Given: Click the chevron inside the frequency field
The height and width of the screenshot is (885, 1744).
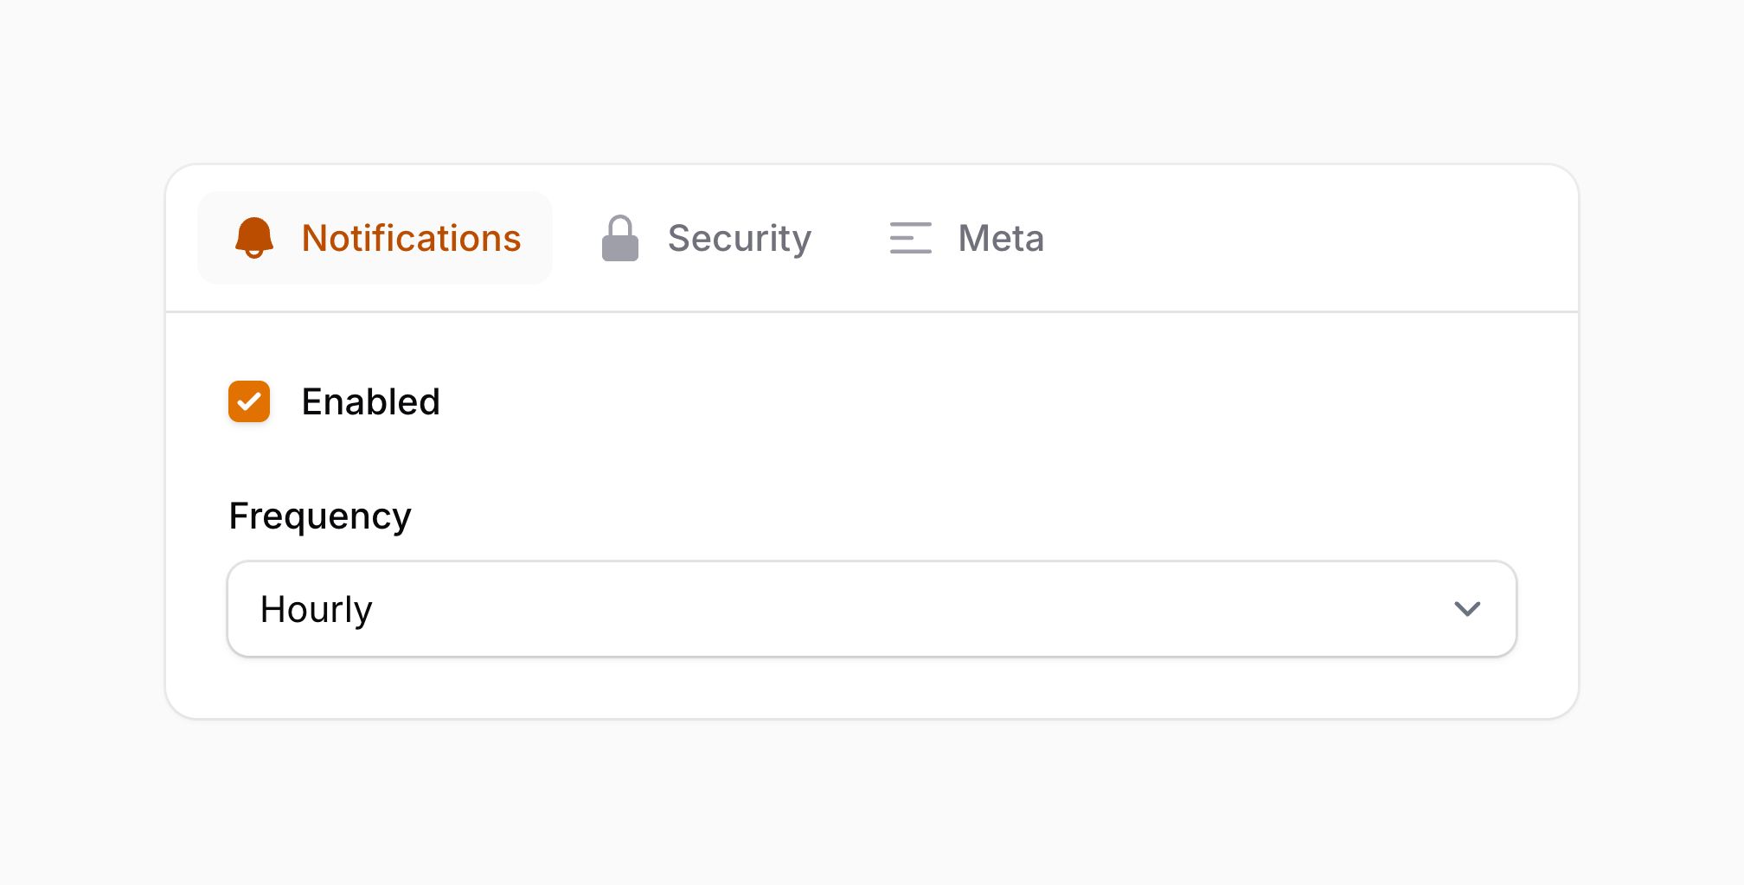Looking at the screenshot, I should pyautogui.click(x=1466, y=608).
